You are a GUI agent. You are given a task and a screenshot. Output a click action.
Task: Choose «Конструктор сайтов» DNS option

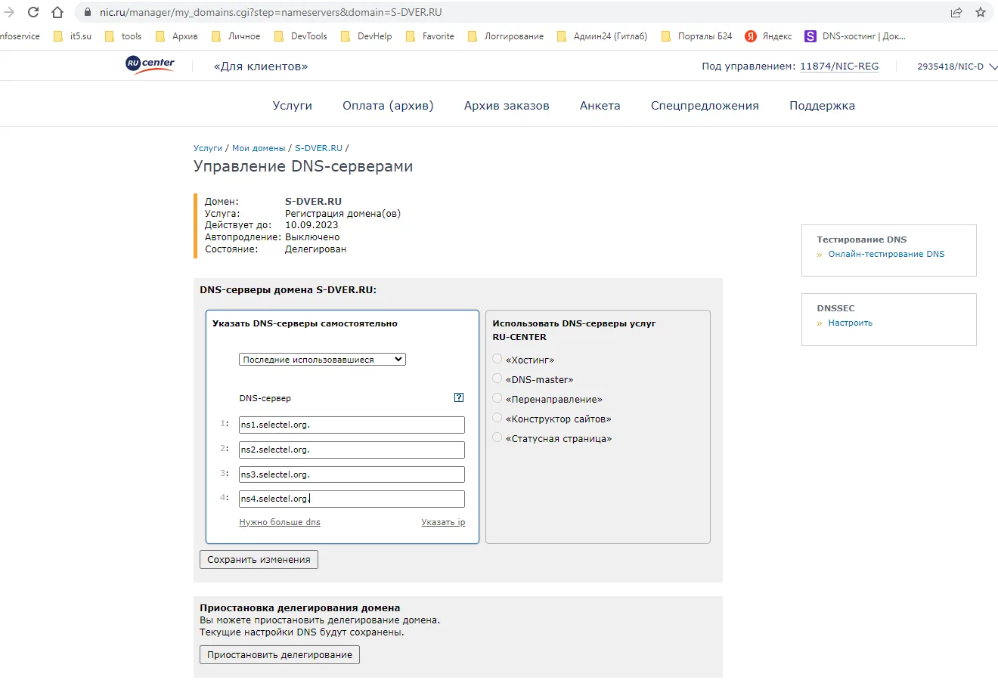[x=497, y=418]
